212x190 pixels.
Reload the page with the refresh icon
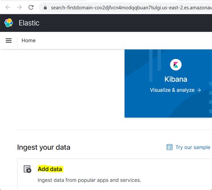[x=31, y=7]
